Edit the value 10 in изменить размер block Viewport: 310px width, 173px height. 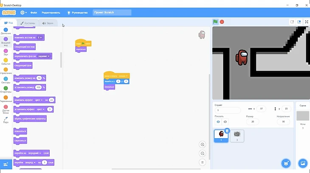pos(39,78)
